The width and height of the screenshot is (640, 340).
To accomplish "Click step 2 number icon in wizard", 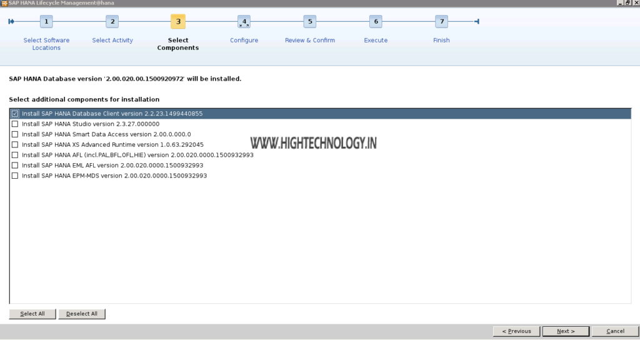I will point(112,22).
